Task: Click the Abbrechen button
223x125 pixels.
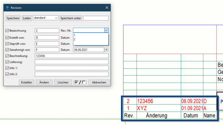Action: click(99, 82)
